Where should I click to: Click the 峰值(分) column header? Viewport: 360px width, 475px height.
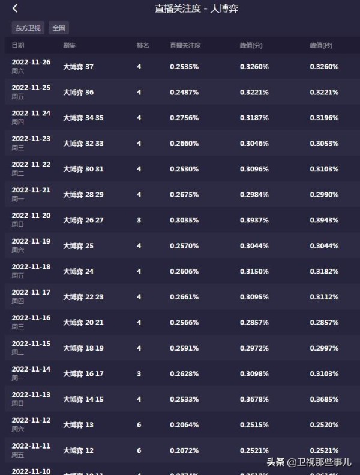click(x=251, y=46)
